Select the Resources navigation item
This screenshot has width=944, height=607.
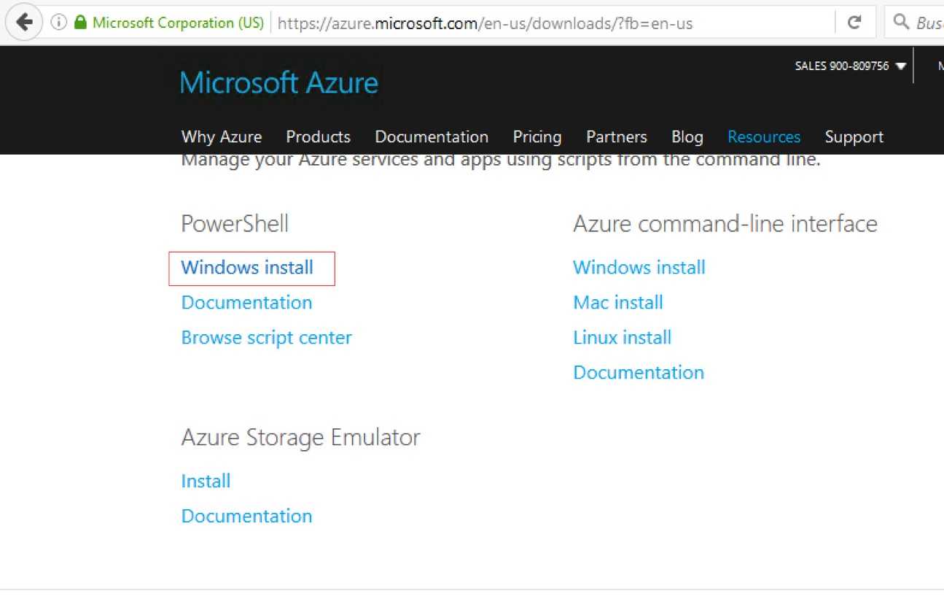[764, 136]
